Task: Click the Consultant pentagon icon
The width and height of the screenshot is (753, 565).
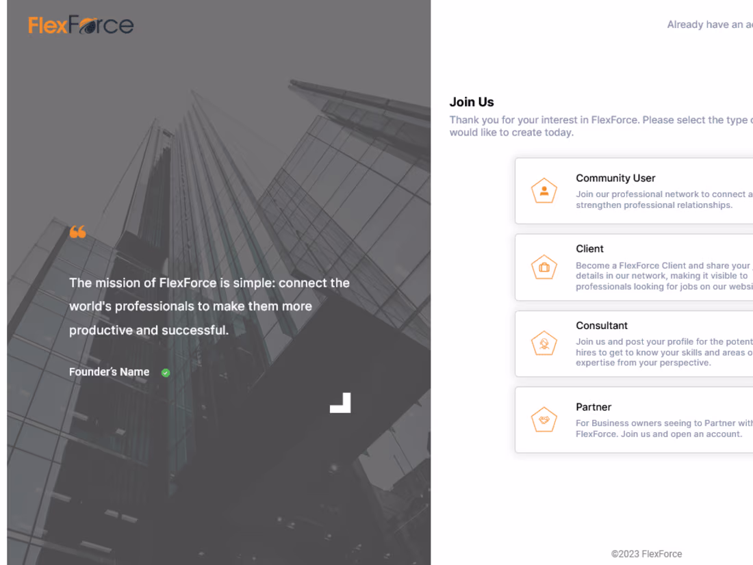Action: coord(544,343)
